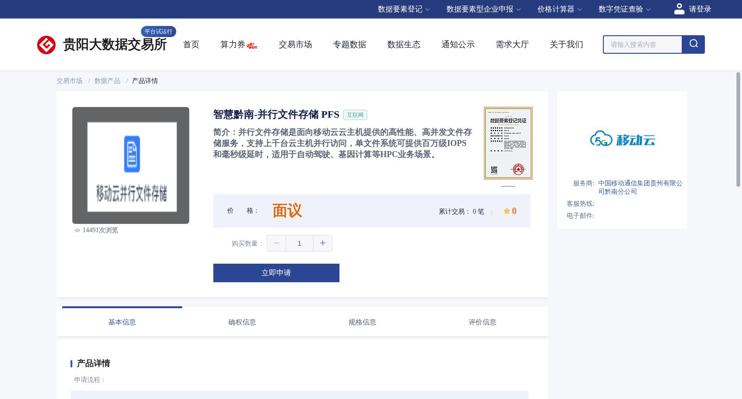This screenshot has height=399, width=742.
Task: Click the 面议 price text
Action: click(288, 211)
